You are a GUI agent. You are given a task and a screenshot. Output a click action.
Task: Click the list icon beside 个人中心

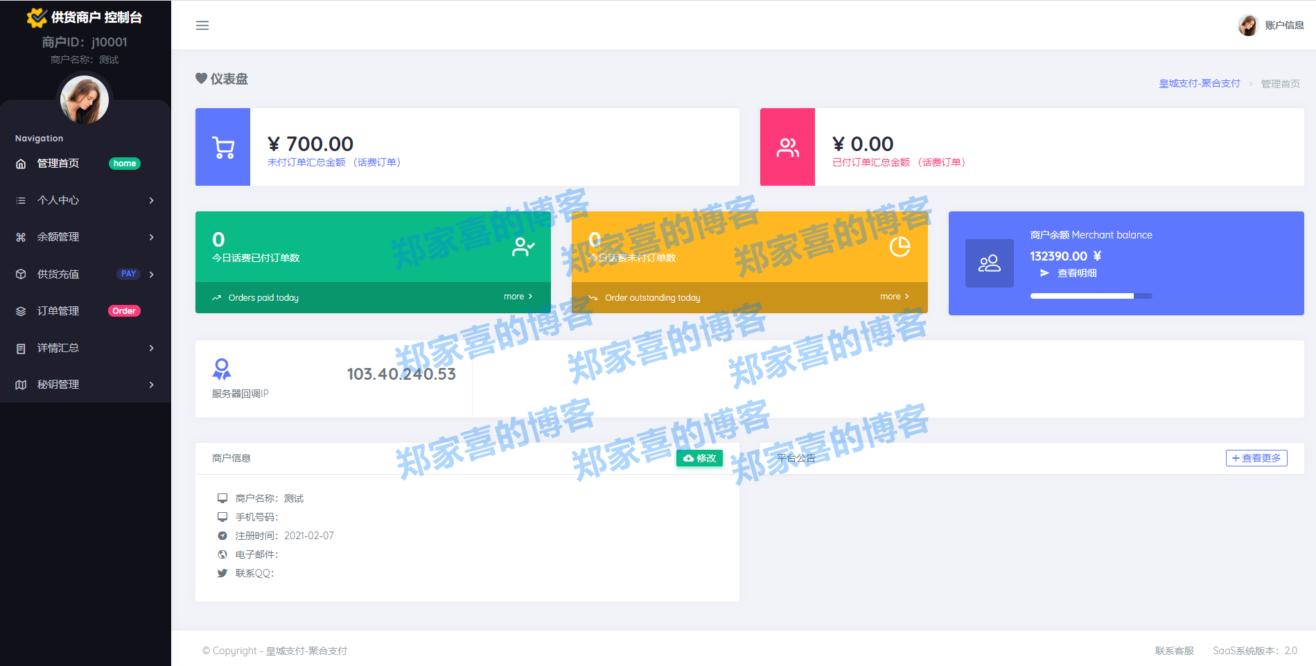point(21,200)
